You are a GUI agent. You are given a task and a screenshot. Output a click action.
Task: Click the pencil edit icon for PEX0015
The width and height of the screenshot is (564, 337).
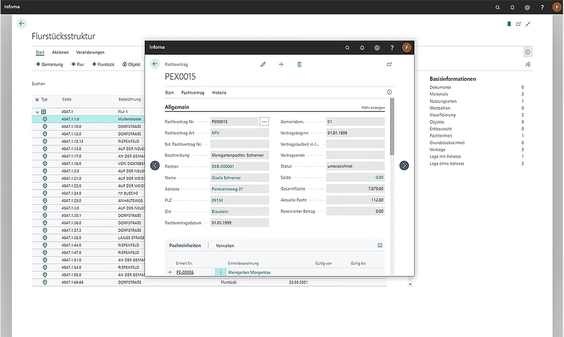click(x=263, y=64)
